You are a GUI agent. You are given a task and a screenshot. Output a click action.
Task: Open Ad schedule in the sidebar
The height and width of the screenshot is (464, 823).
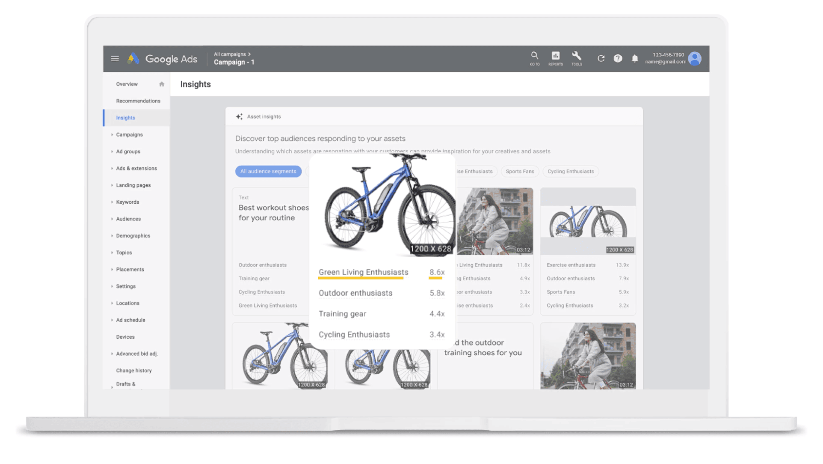tap(131, 320)
